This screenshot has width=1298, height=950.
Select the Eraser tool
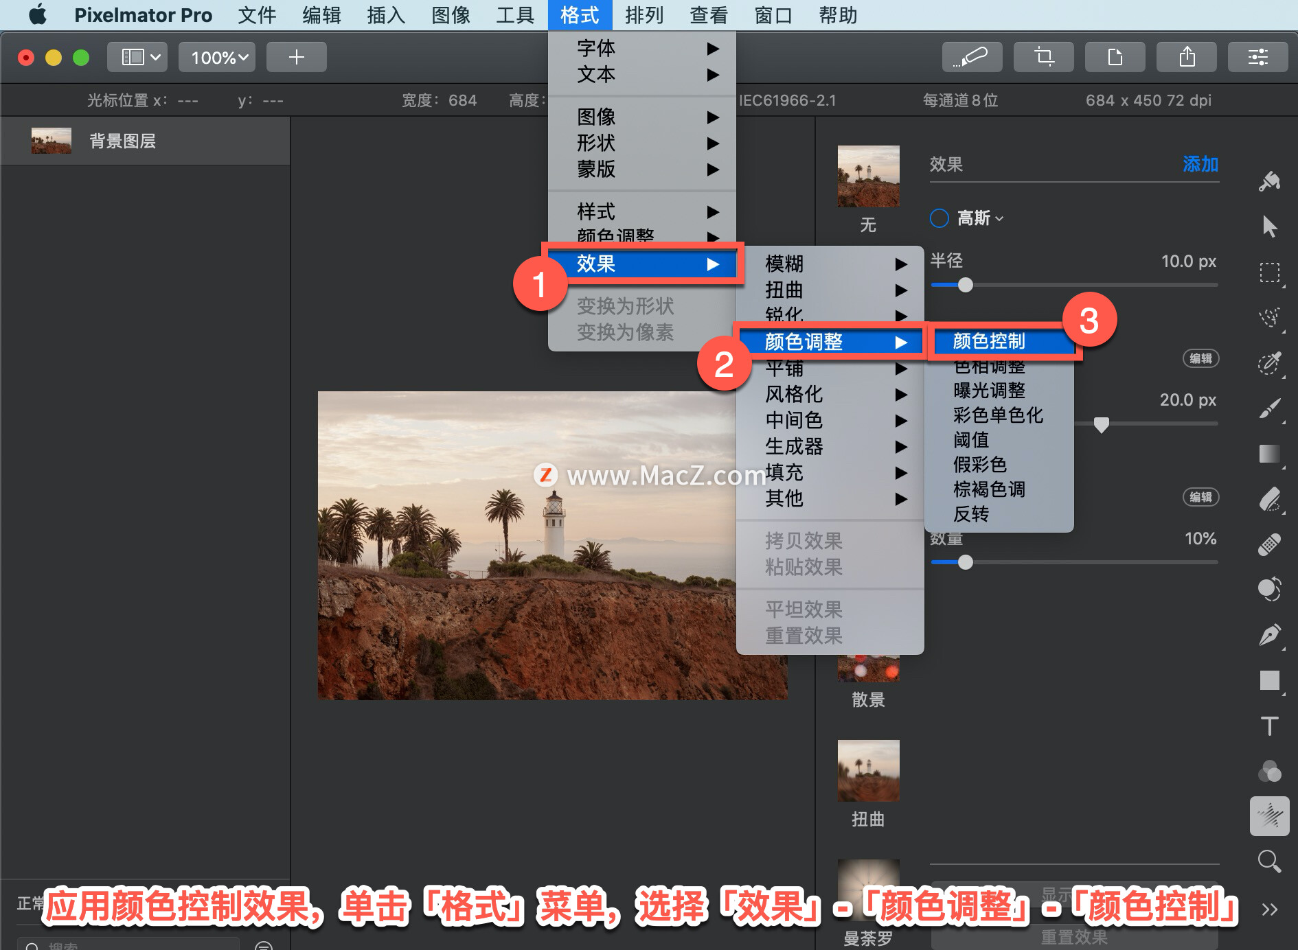point(1269,499)
